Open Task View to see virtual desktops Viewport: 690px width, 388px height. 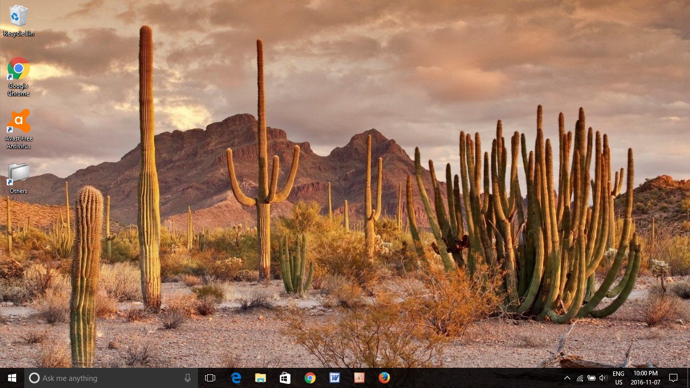pos(210,378)
